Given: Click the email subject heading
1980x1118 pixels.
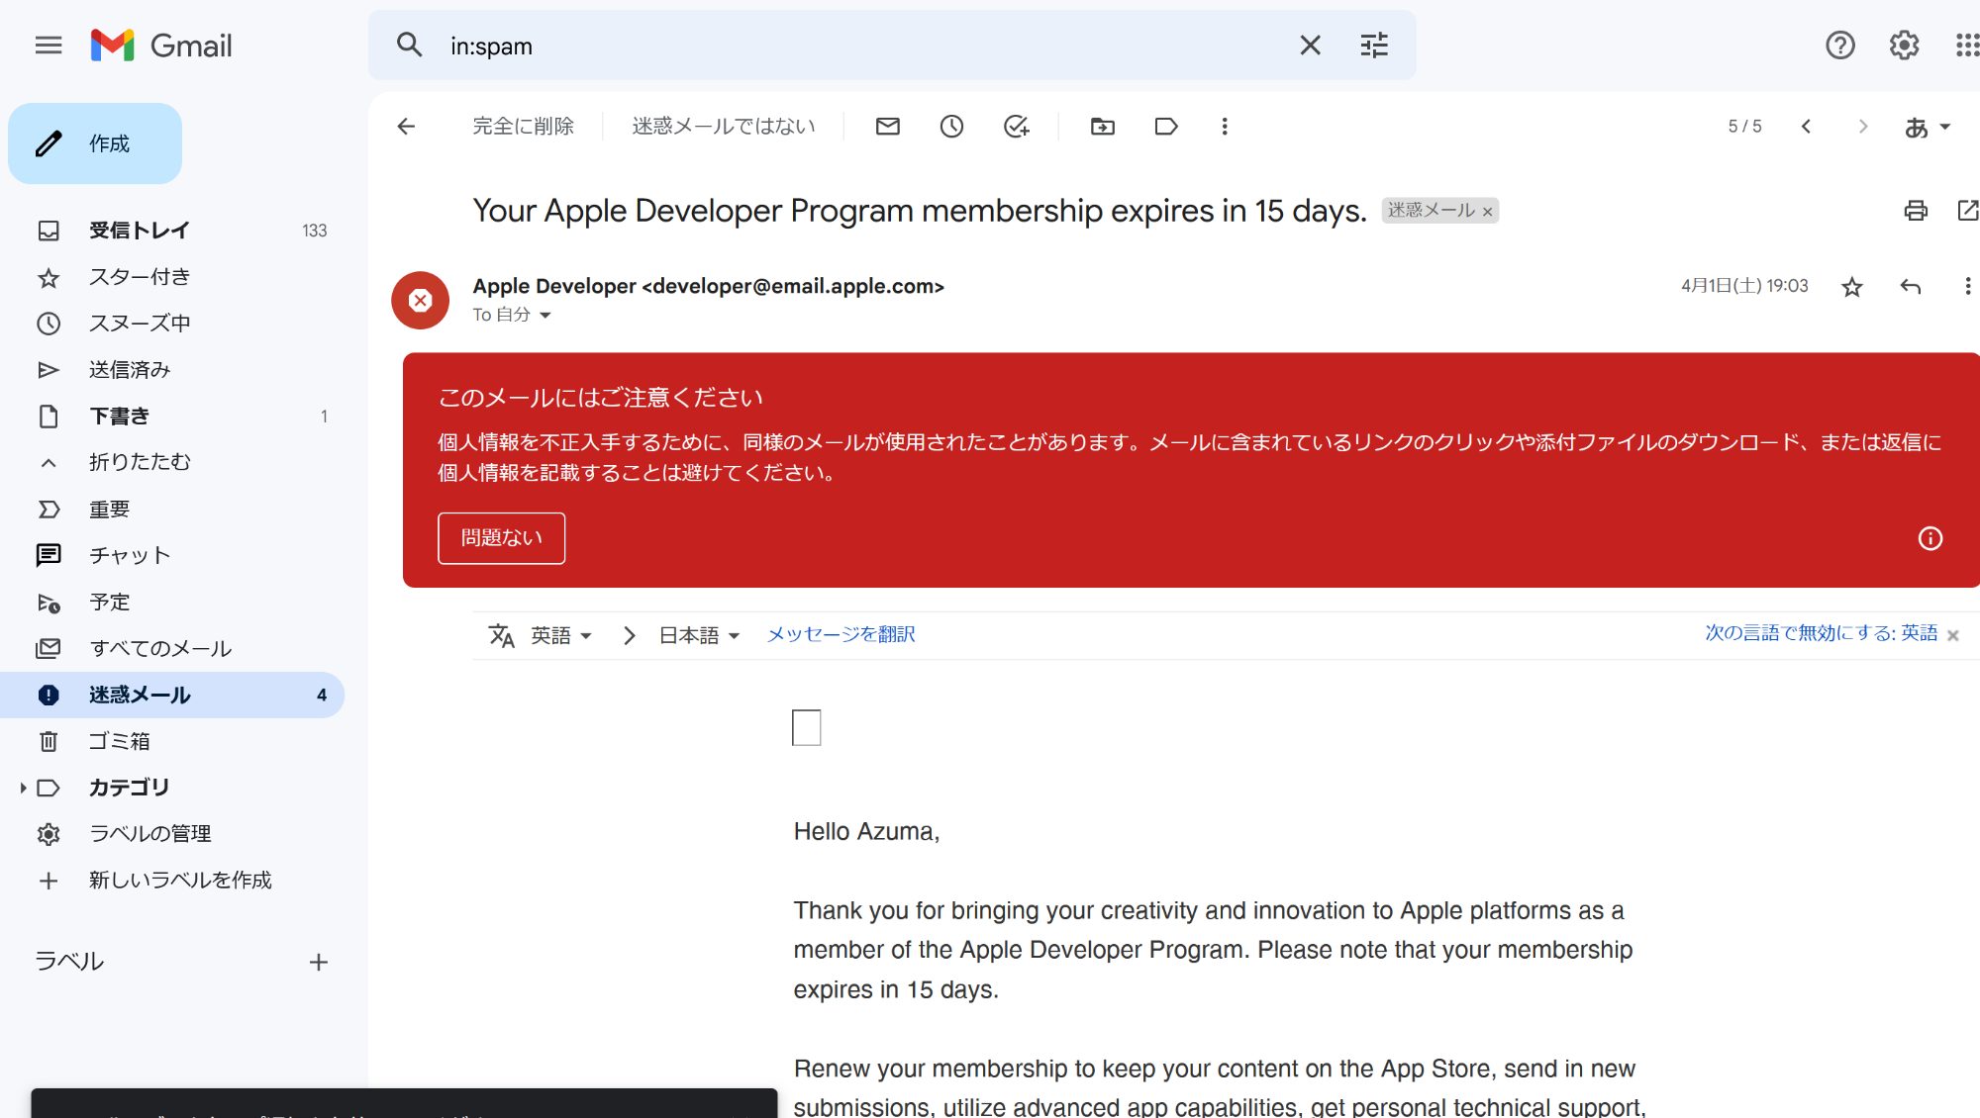Looking at the screenshot, I should click(x=920, y=211).
